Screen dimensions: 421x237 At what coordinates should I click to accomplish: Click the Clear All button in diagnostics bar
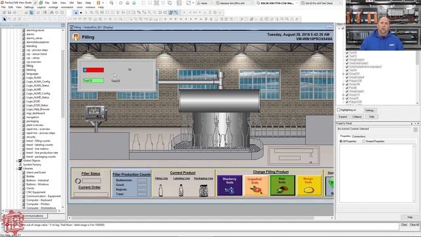point(414,224)
